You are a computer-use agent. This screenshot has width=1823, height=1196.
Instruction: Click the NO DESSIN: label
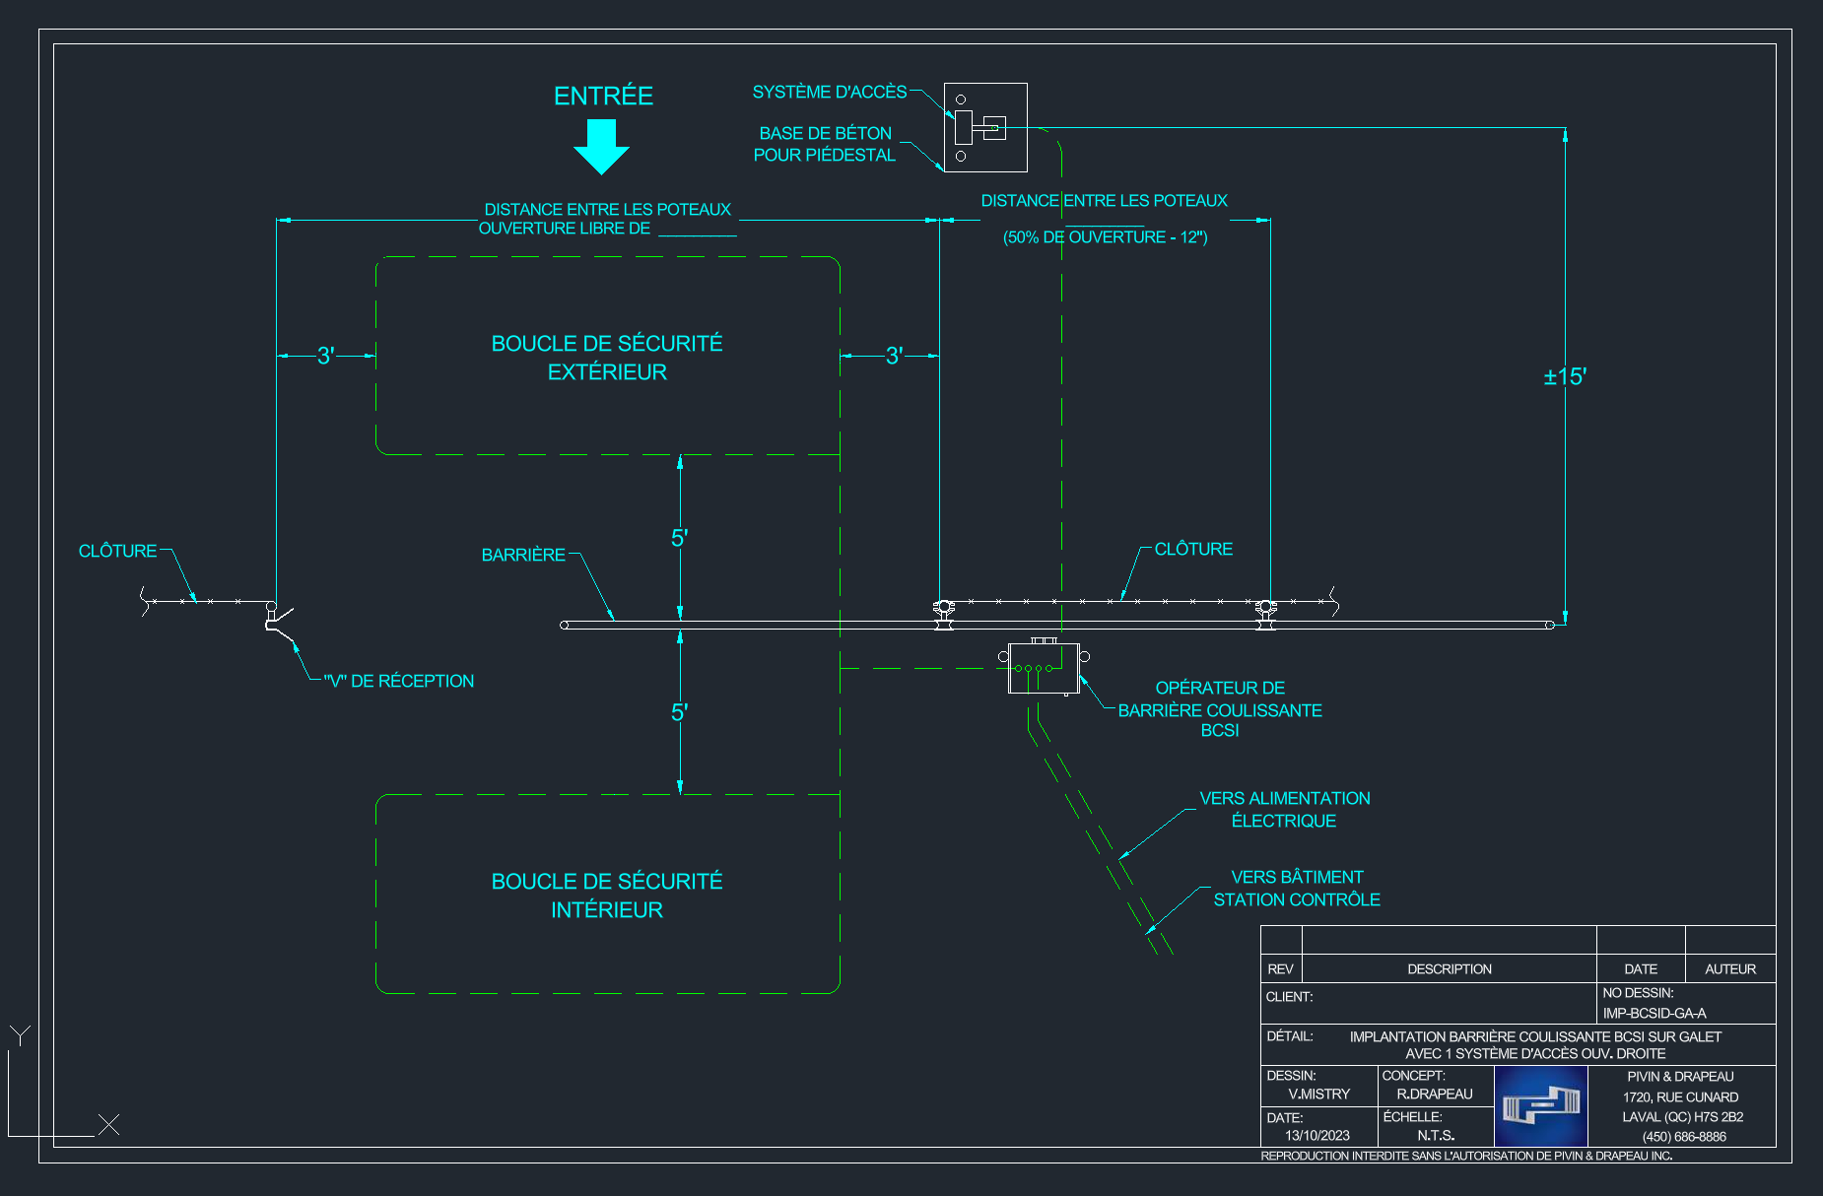click(x=1638, y=993)
